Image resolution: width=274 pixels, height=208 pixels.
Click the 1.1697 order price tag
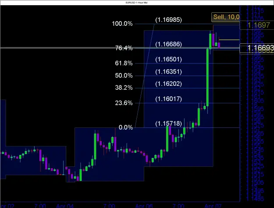click(257, 25)
